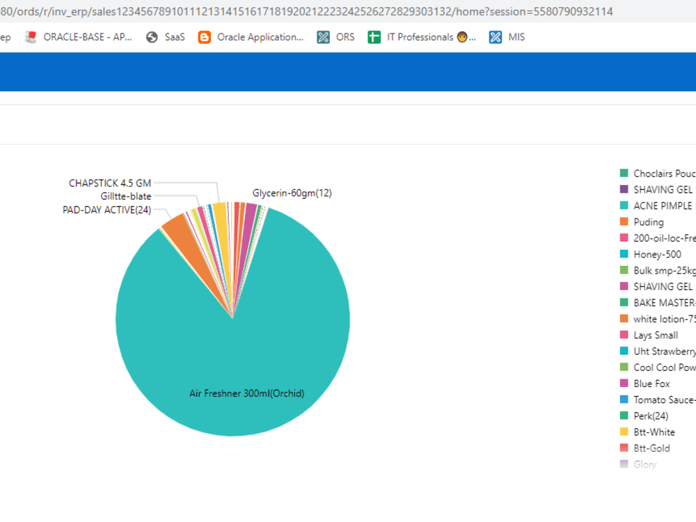Toggle Choclairs Pouch legend swatch
696x522 pixels.
pyautogui.click(x=624, y=173)
